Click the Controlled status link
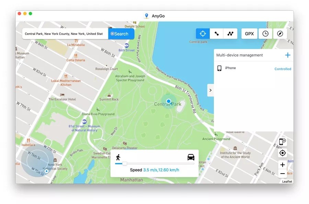 (283, 69)
